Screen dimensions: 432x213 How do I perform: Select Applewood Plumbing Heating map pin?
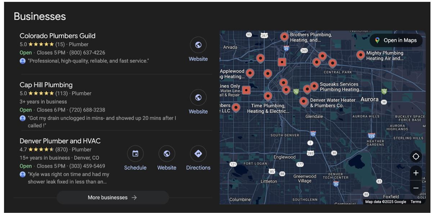249,73
